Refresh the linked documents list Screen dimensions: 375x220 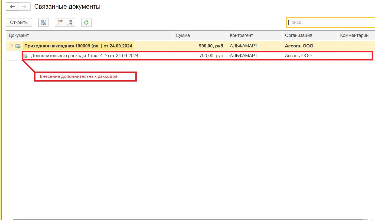(x=86, y=22)
